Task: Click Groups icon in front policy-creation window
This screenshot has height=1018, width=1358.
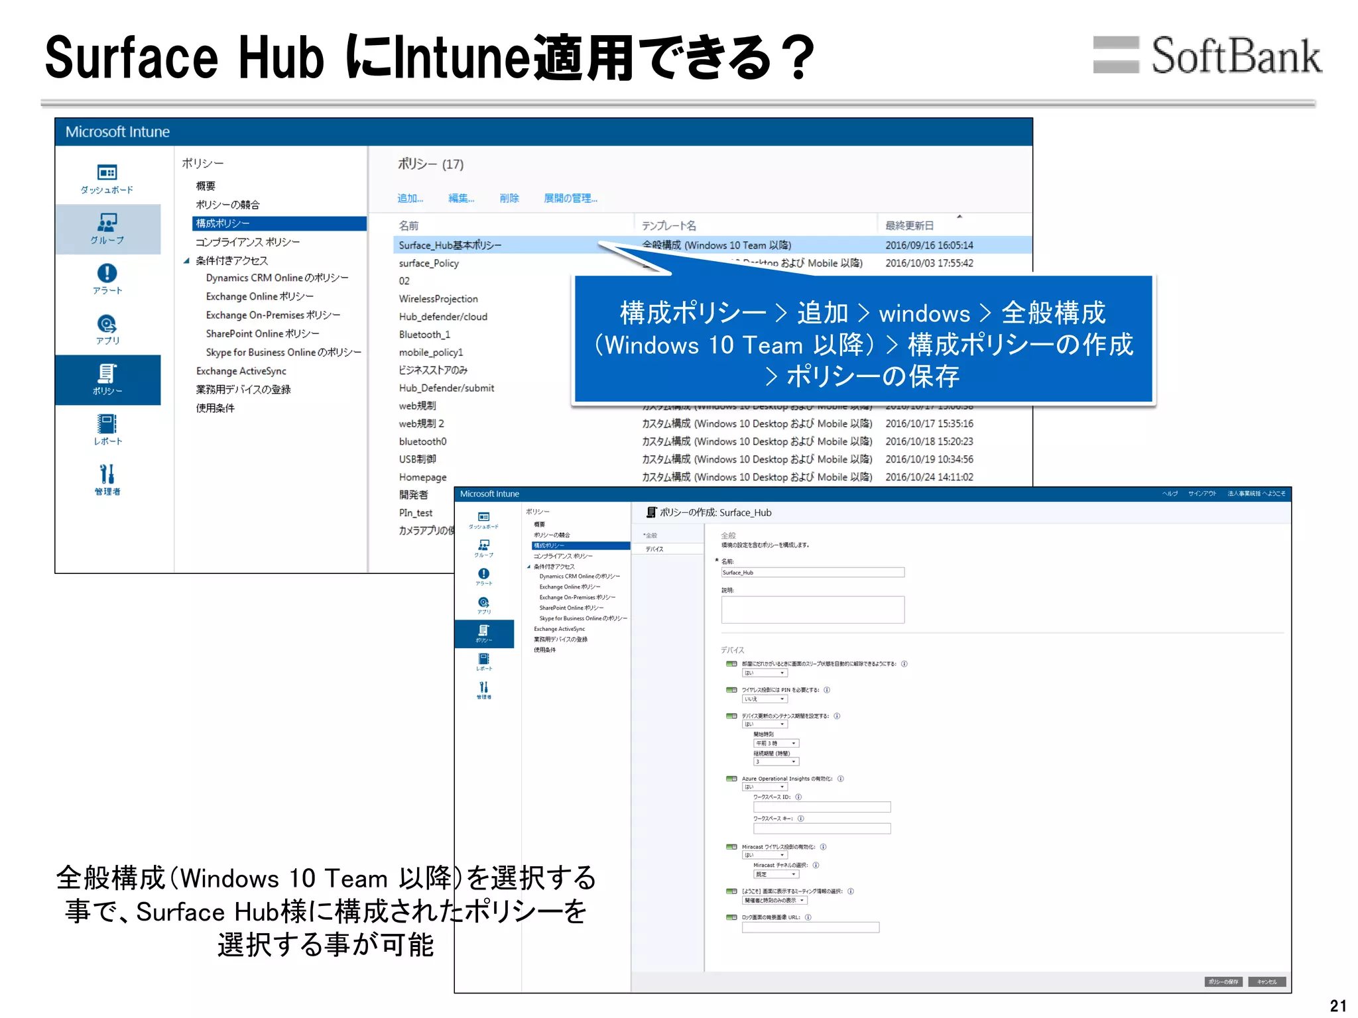Action: tap(484, 548)
